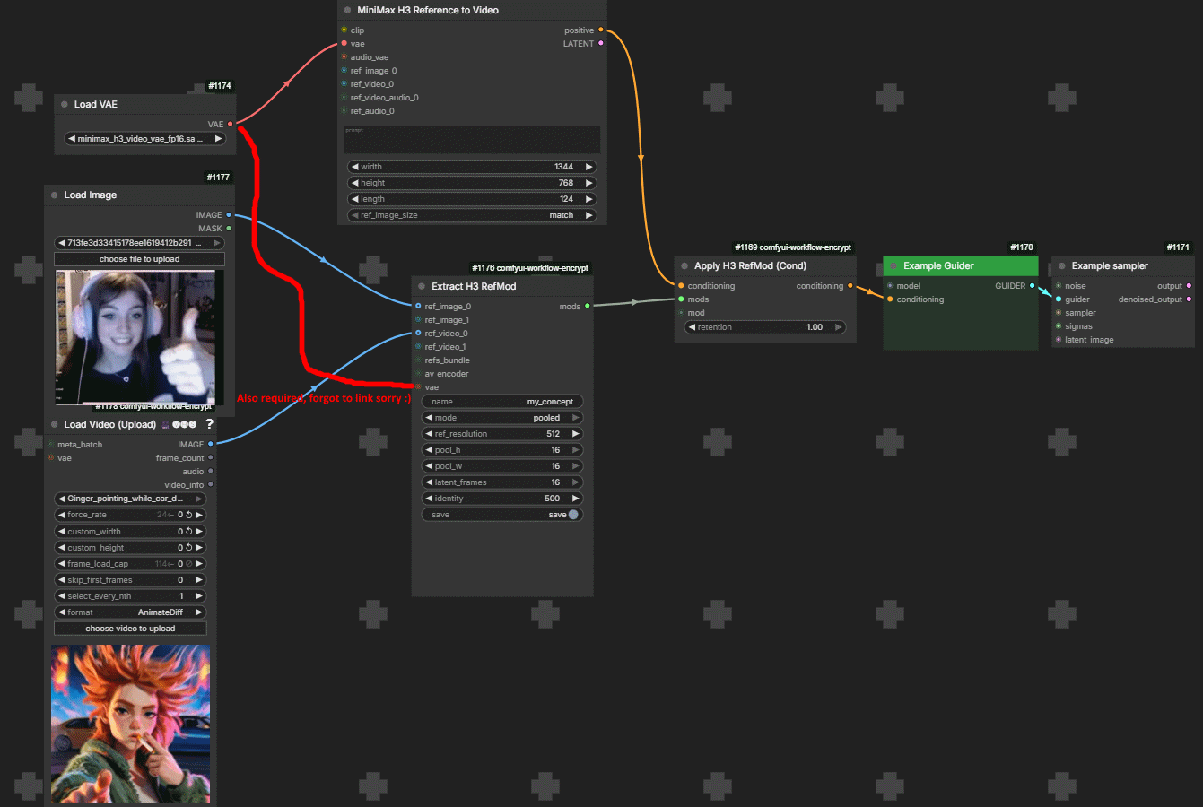Screen dimensions: 1203x807
Task: Click choose video to upload button
Action: (131, 629)
